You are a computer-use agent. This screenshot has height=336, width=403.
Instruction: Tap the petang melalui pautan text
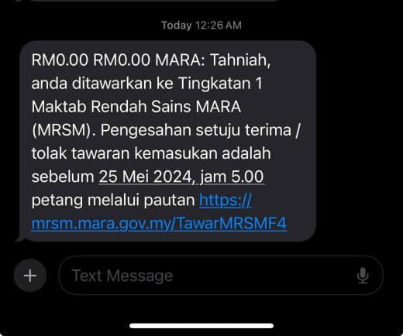click(x=113, y=201)
